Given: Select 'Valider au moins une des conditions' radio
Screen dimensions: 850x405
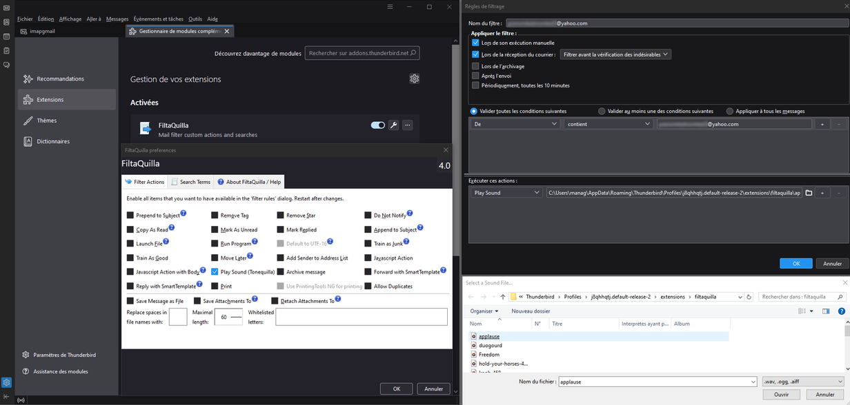Looking at the screenshot, I should pyautogui.click(x=602, y=111).
